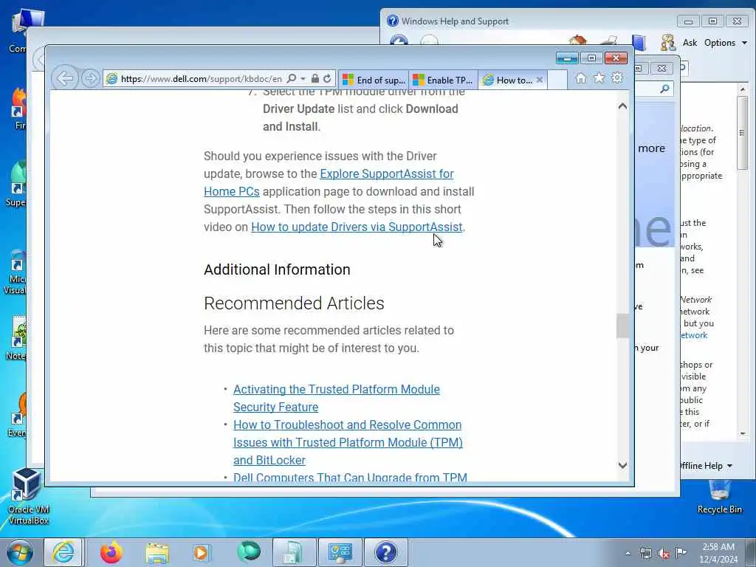Click the network tray icon

[645, 554]
